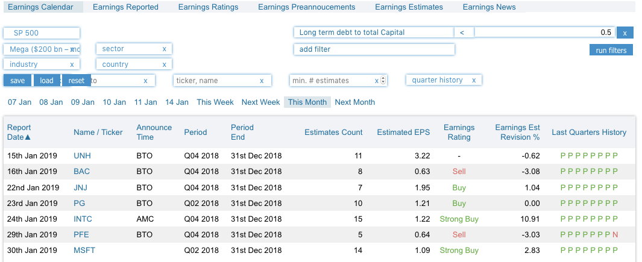Go to Earnings Estimates tab
642x262 pixels.
point(409,7)
